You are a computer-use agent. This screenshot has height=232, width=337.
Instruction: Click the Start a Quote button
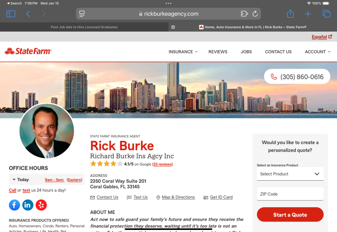[x=290, y=215]
